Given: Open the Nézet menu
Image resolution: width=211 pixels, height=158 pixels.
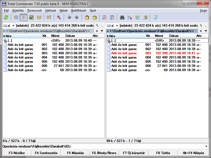Looking at the screenshot, I should (x=64, y=11).
